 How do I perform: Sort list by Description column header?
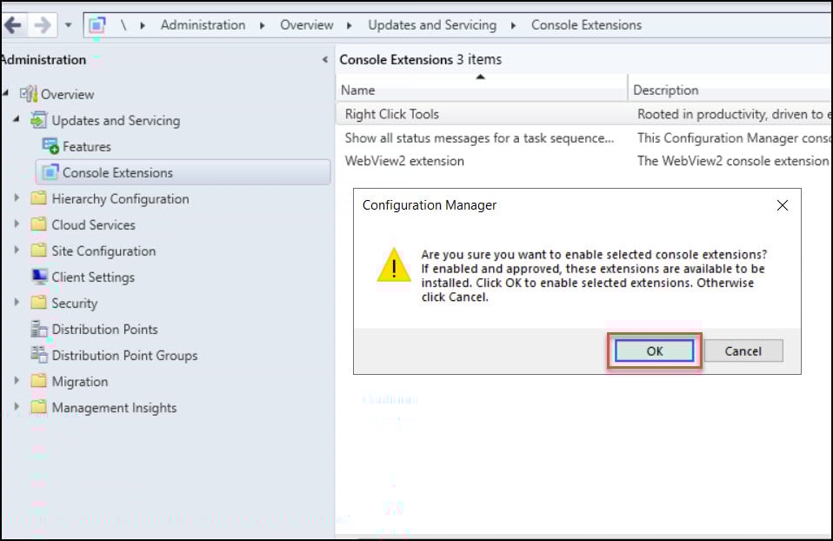[730, 90]
